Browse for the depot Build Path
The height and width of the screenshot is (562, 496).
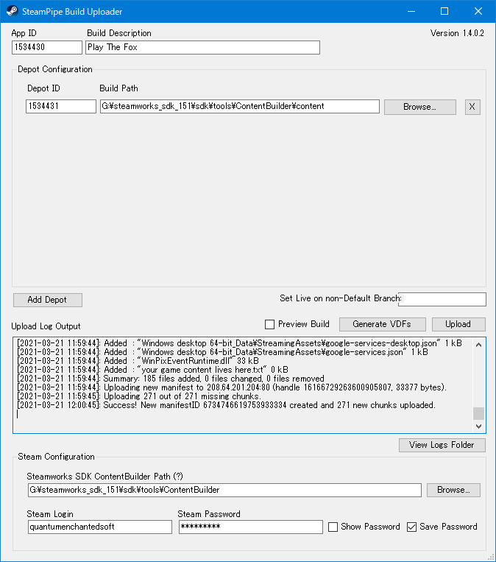point(419,107)
